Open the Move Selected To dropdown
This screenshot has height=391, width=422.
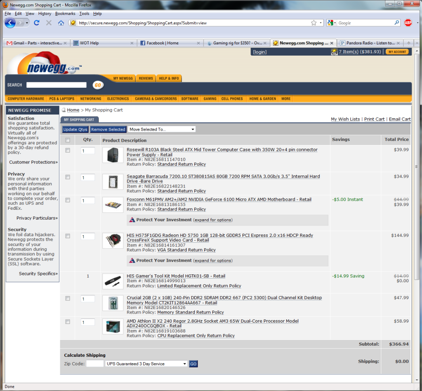point(162,129)
